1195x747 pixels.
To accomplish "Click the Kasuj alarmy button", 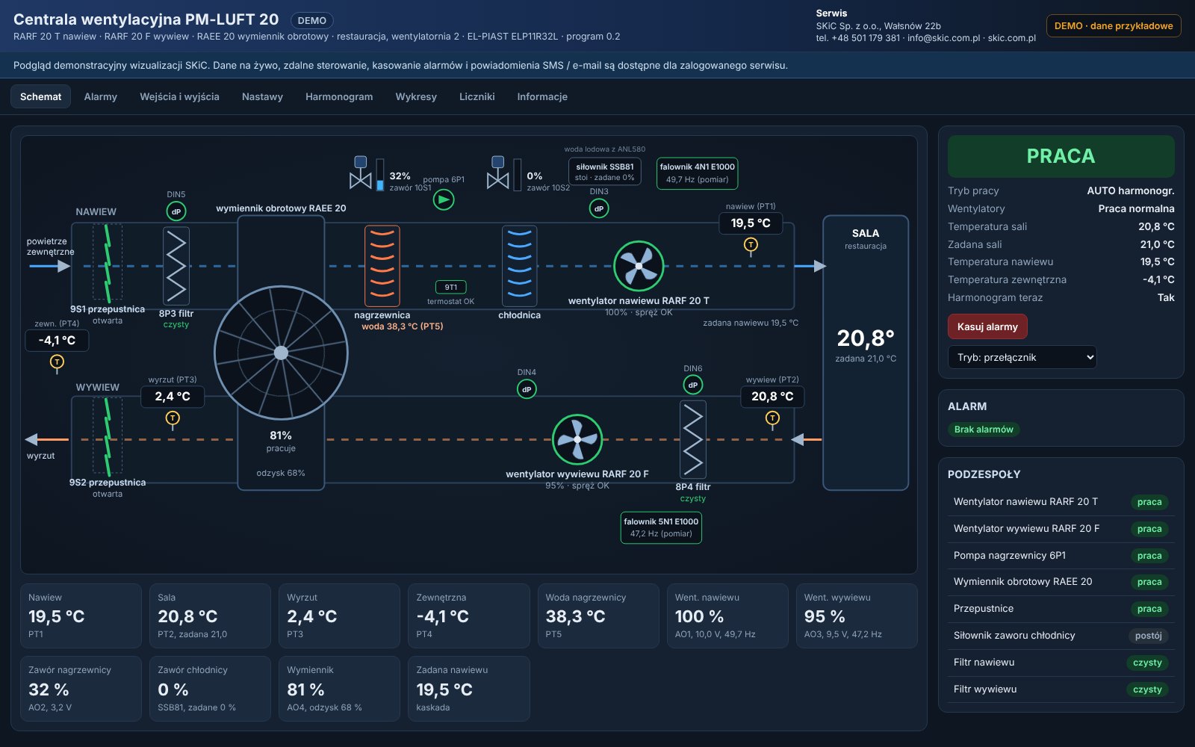I will click(x=987, y=326).
